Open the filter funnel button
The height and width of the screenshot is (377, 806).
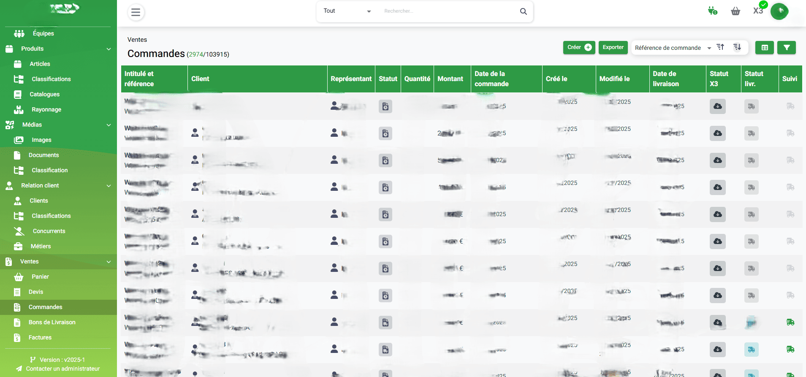(787, 48)
